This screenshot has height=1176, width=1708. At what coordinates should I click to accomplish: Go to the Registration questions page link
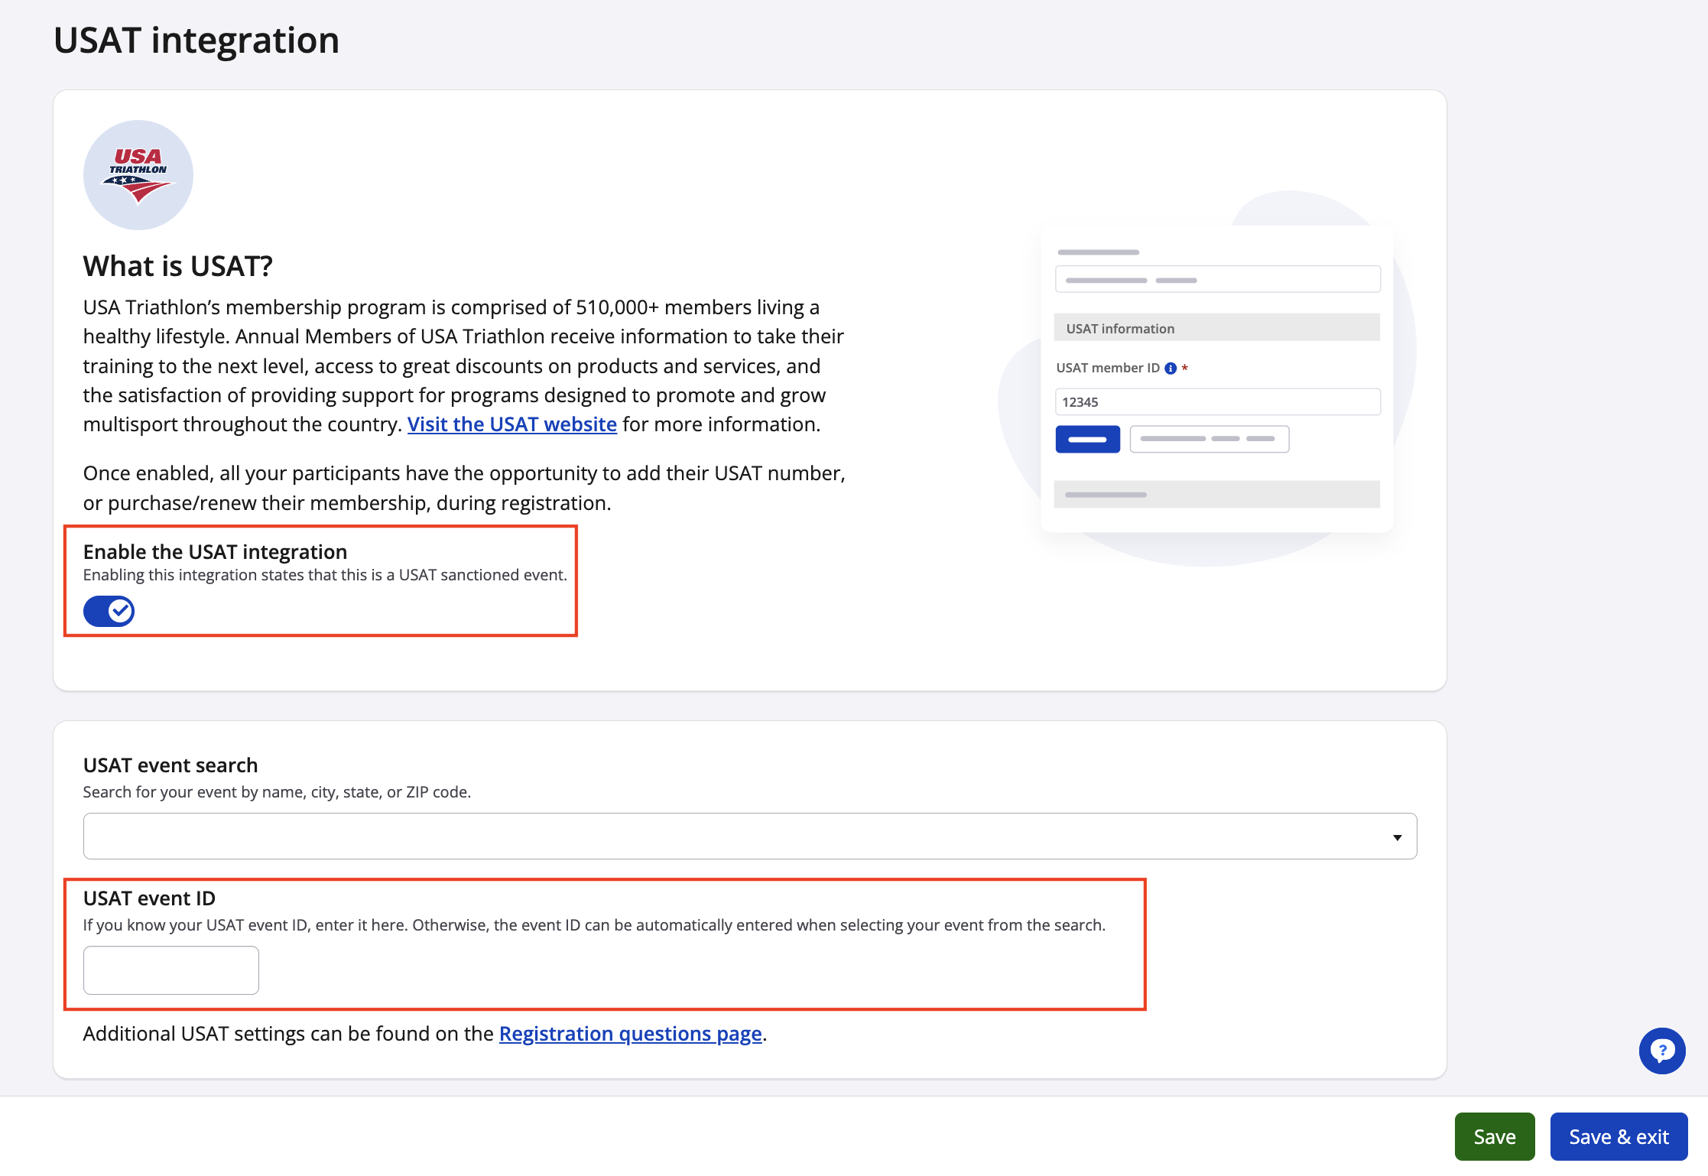(630, 1034)
